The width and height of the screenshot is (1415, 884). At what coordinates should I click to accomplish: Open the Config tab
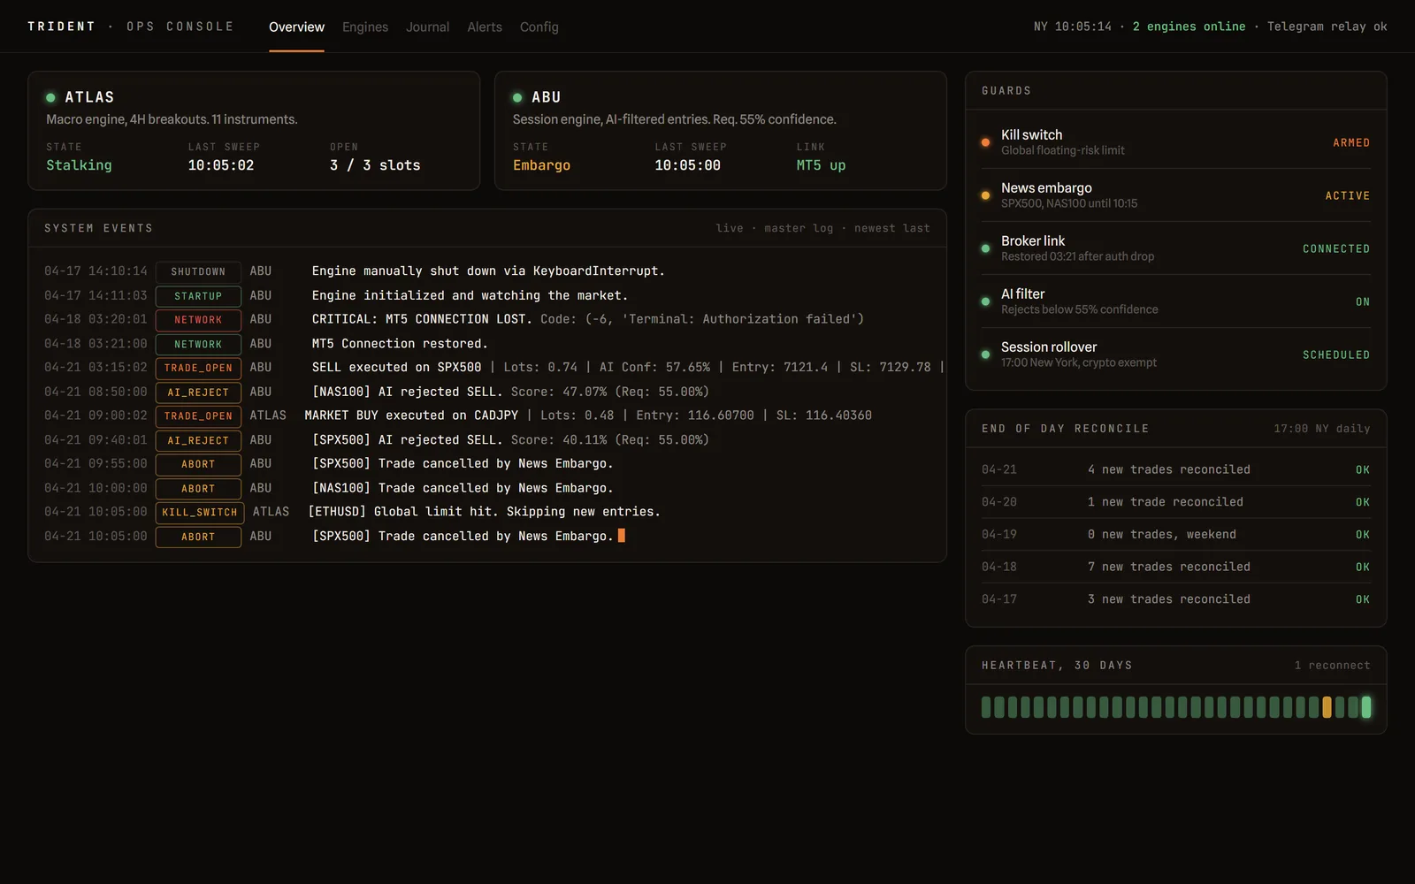(539, 27)
